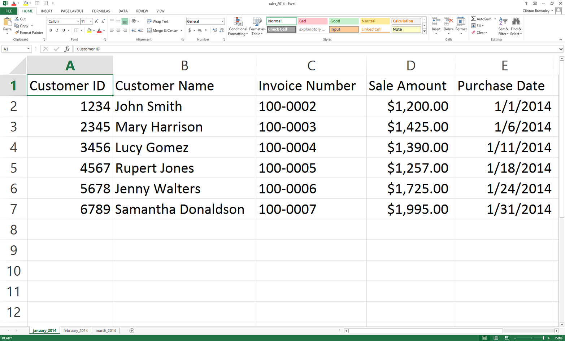Click Decrease Decimal icon
The width and height of the screenshot is (565, 341).
tap(222, 30)
